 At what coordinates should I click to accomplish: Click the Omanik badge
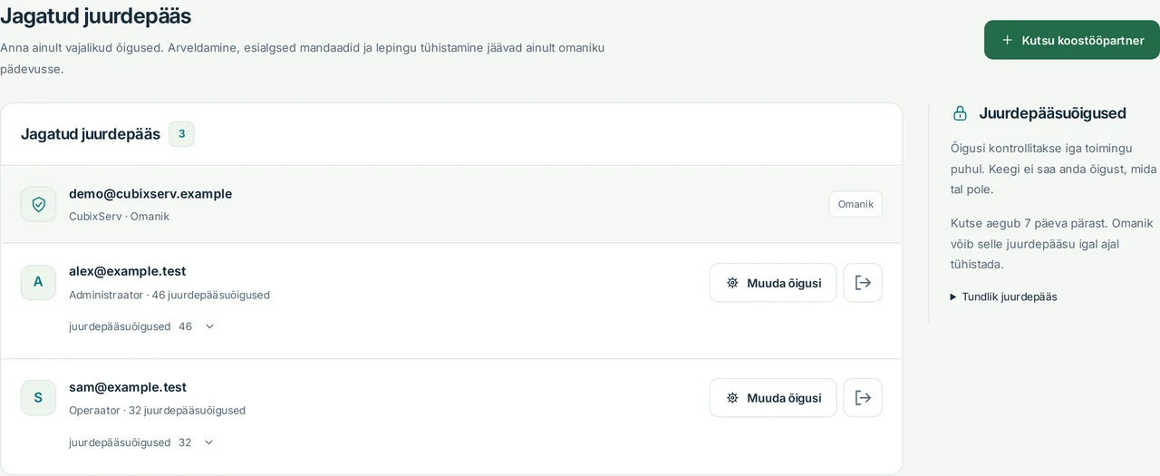[855, 204]
